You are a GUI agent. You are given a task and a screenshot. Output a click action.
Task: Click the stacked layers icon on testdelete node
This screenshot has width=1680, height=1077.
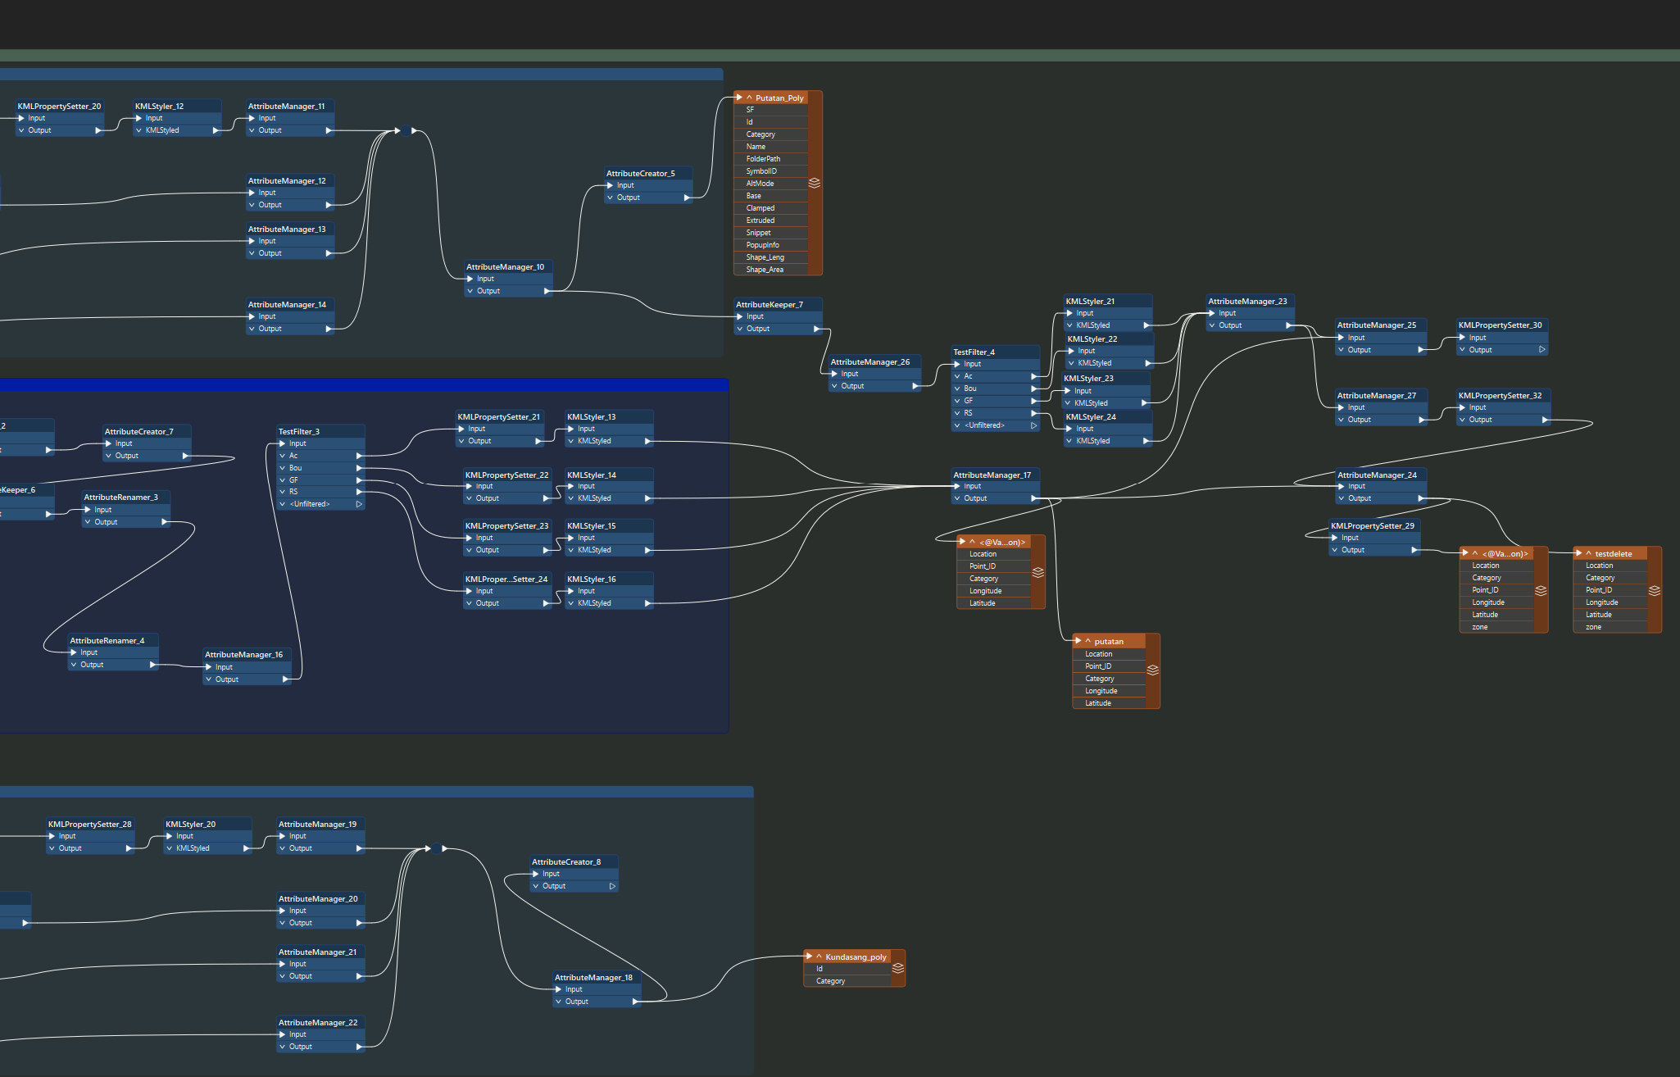click(1655, 590)
